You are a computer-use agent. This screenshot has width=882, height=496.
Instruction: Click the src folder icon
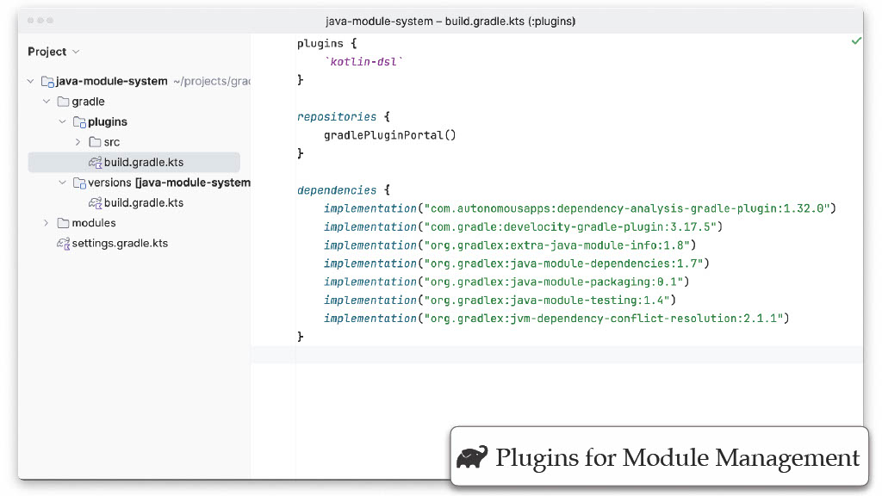click(95, 142)
